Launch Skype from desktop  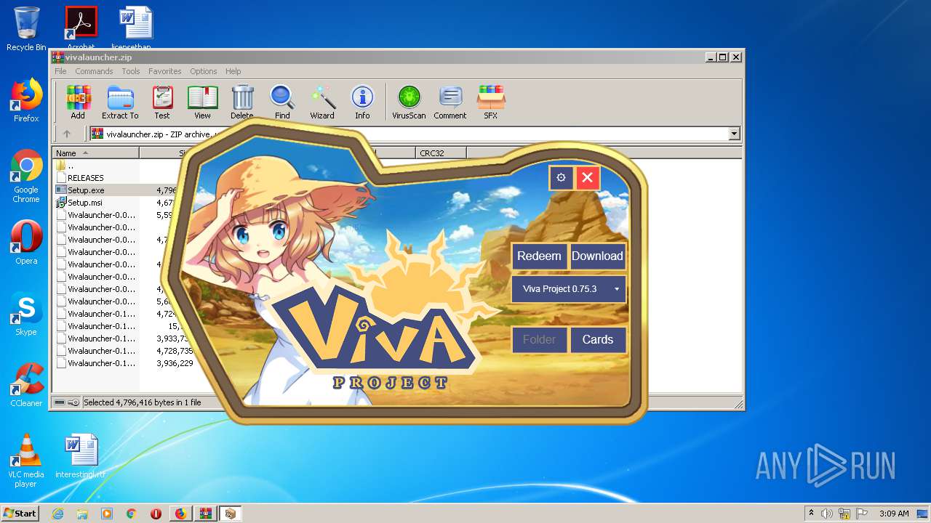pyautogui.click(x=26, y=314)
